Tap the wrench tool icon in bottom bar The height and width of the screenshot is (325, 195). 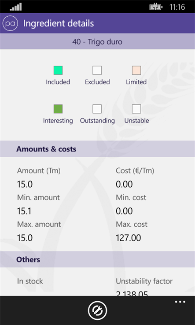point(97,310)
